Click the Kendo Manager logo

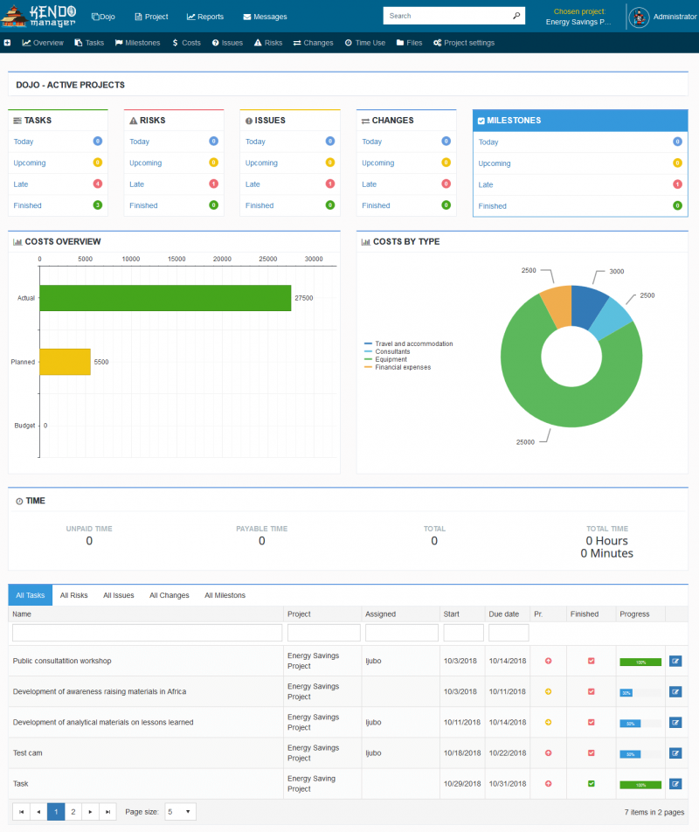(38, 16)
